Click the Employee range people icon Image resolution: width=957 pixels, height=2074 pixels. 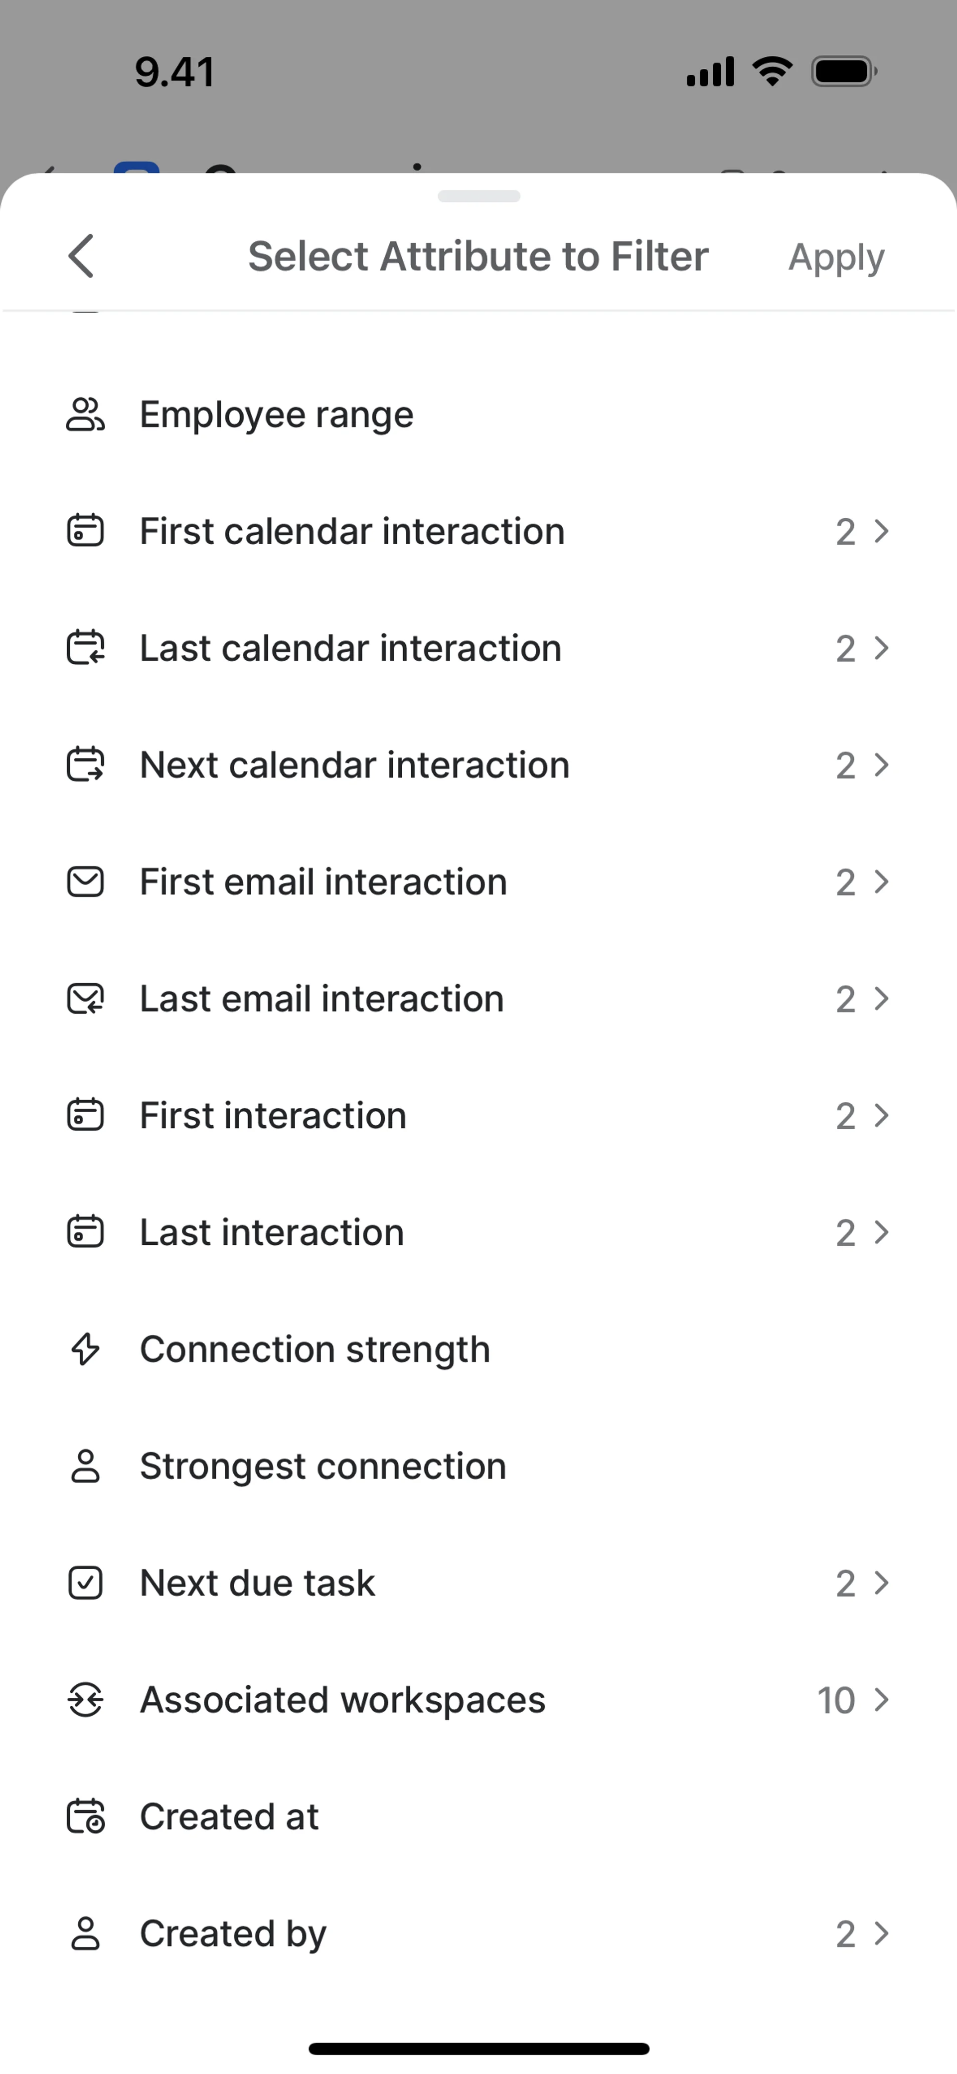pyautogui.click(x=85, y=415)
